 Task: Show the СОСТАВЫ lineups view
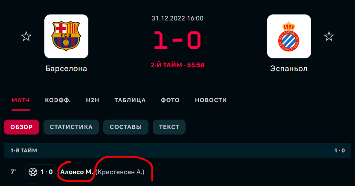pyautogui.click(x=125, y=127)
